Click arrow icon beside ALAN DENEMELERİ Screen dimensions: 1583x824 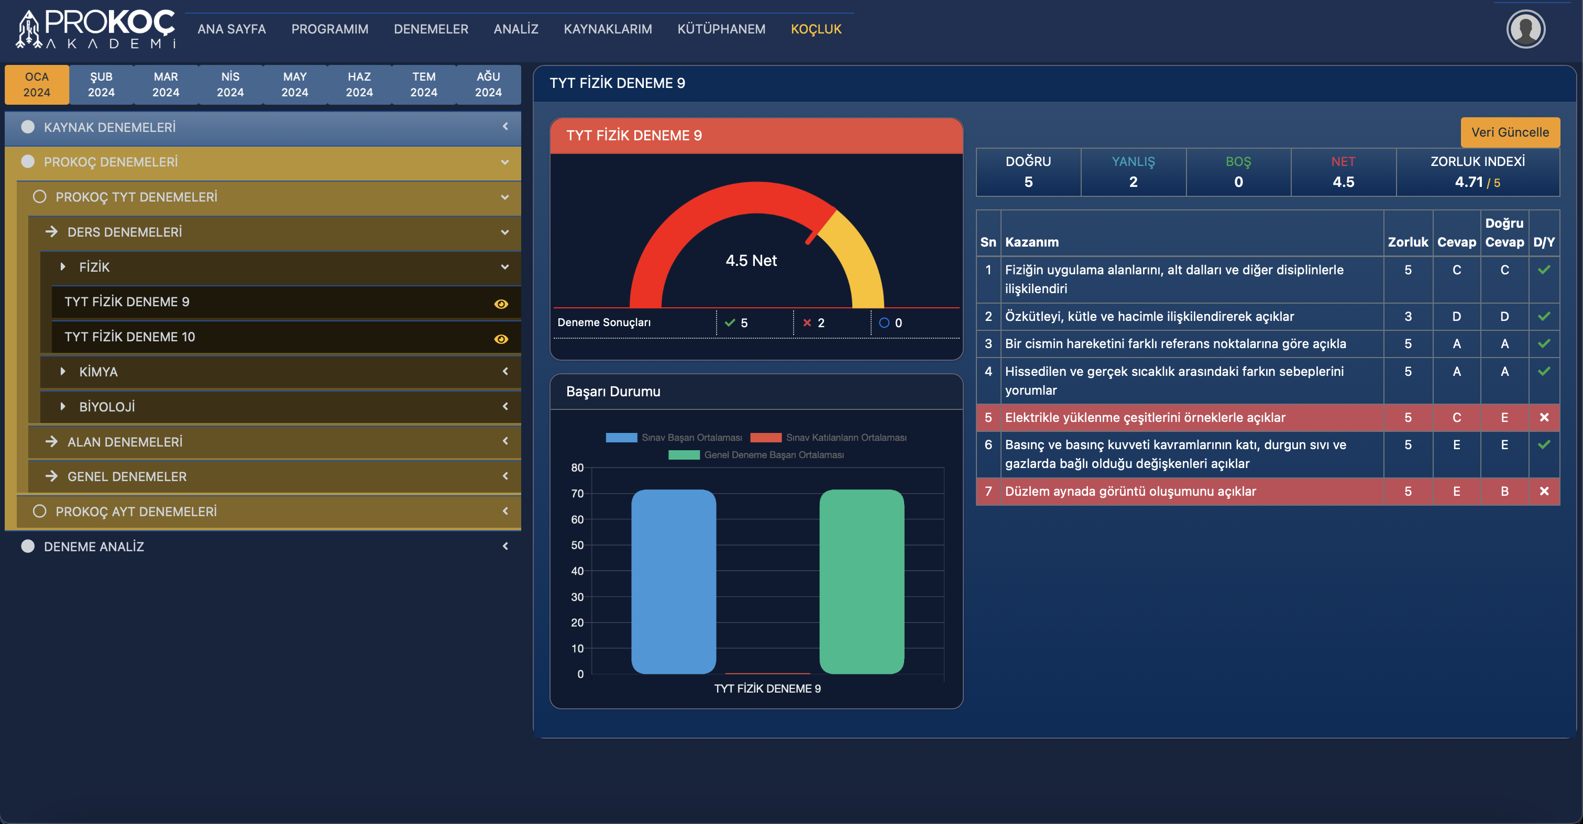pyautogui.click(x=52, y=441)
